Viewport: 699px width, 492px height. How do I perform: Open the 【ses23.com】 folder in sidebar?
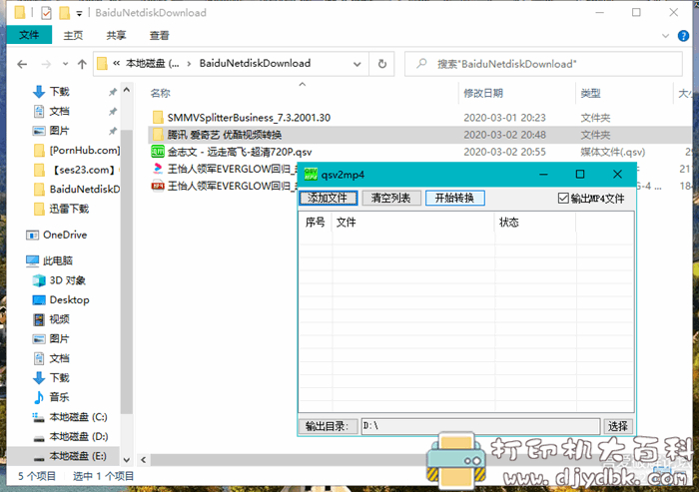click(77, 170)
